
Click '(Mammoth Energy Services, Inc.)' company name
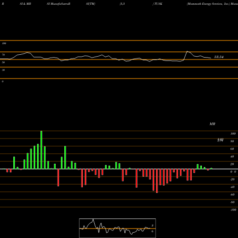[208, 4]
